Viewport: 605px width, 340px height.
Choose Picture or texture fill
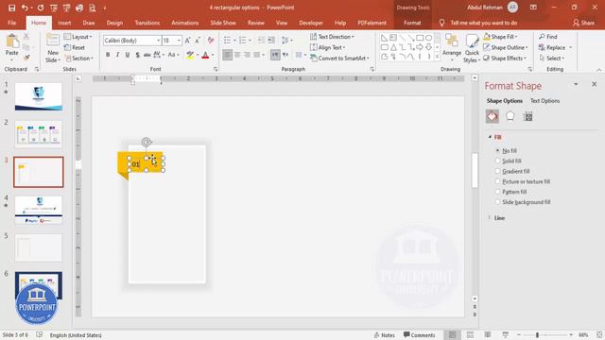click(498, 181)
